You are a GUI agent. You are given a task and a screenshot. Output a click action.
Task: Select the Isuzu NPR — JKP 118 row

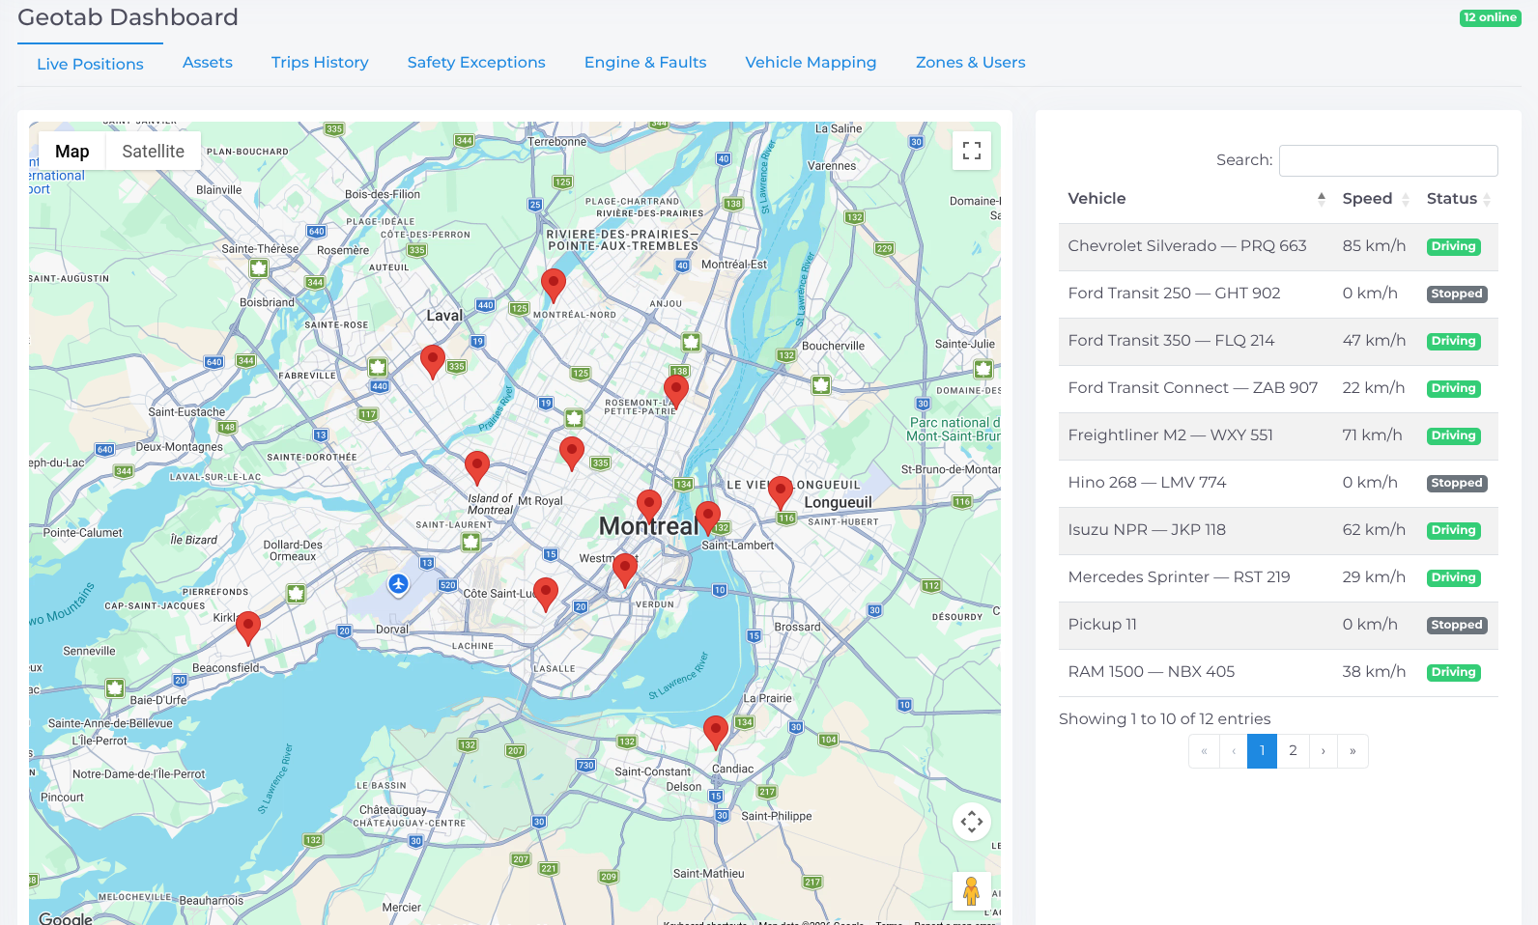pos(1278,530)
